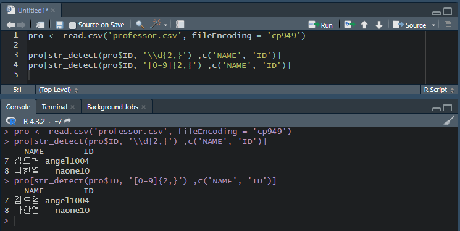Go to next section down arrow
This screenshot has height=231, width=460.
point(378,25)
